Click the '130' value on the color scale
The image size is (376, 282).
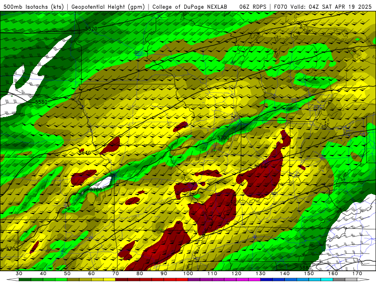click(260, 274)
